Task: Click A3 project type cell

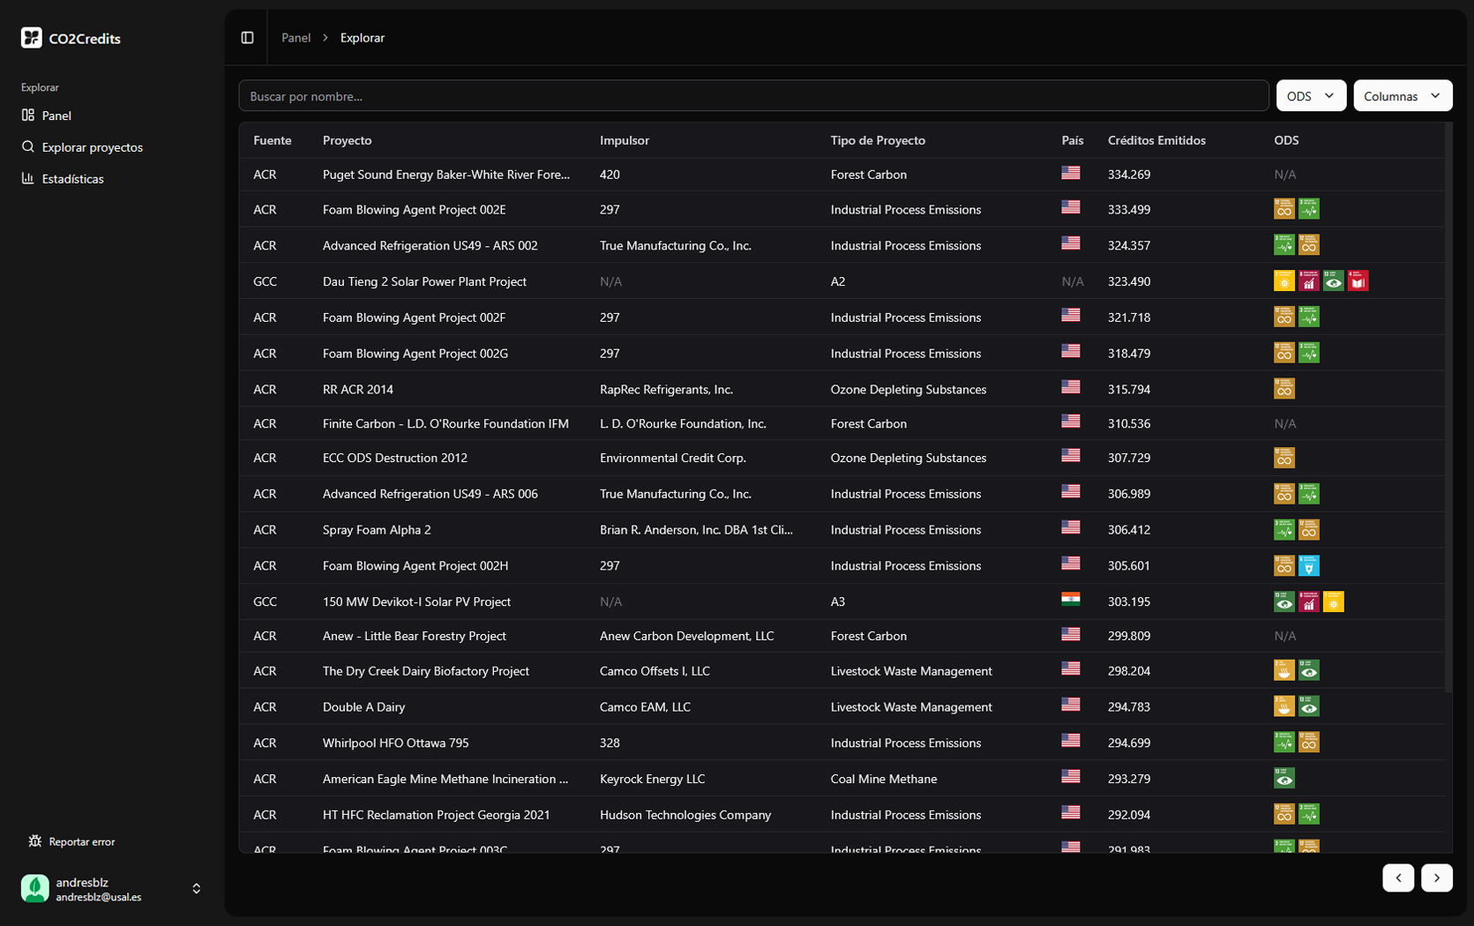Action: click(x=838, y=601)
